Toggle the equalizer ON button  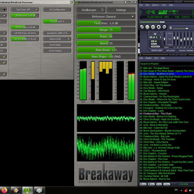[153, 41]
